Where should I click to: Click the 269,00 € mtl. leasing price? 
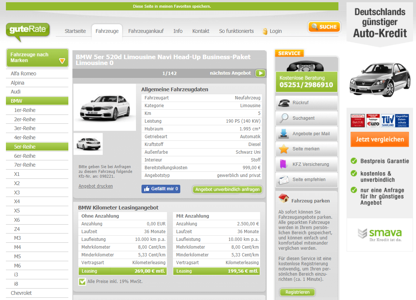tap(150, 271)
